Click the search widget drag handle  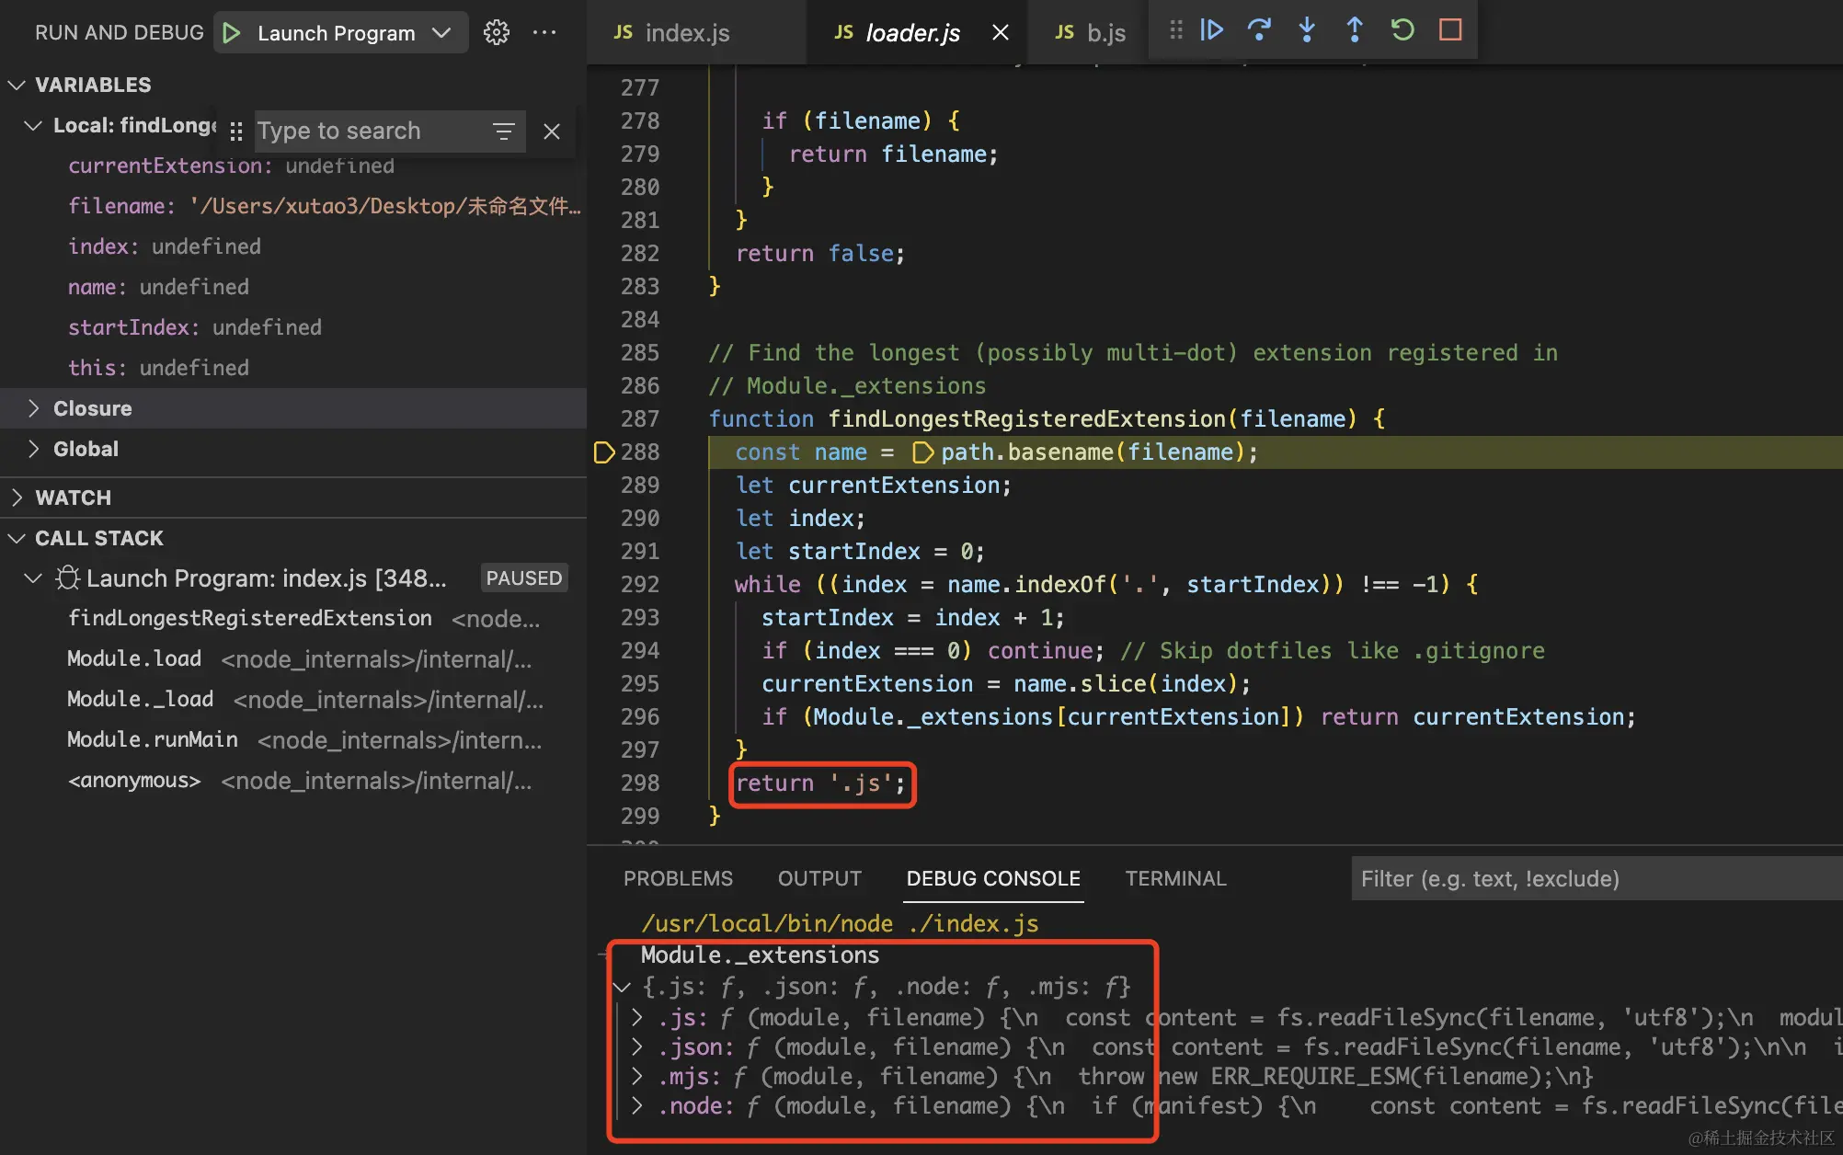(x=236, y=132)
